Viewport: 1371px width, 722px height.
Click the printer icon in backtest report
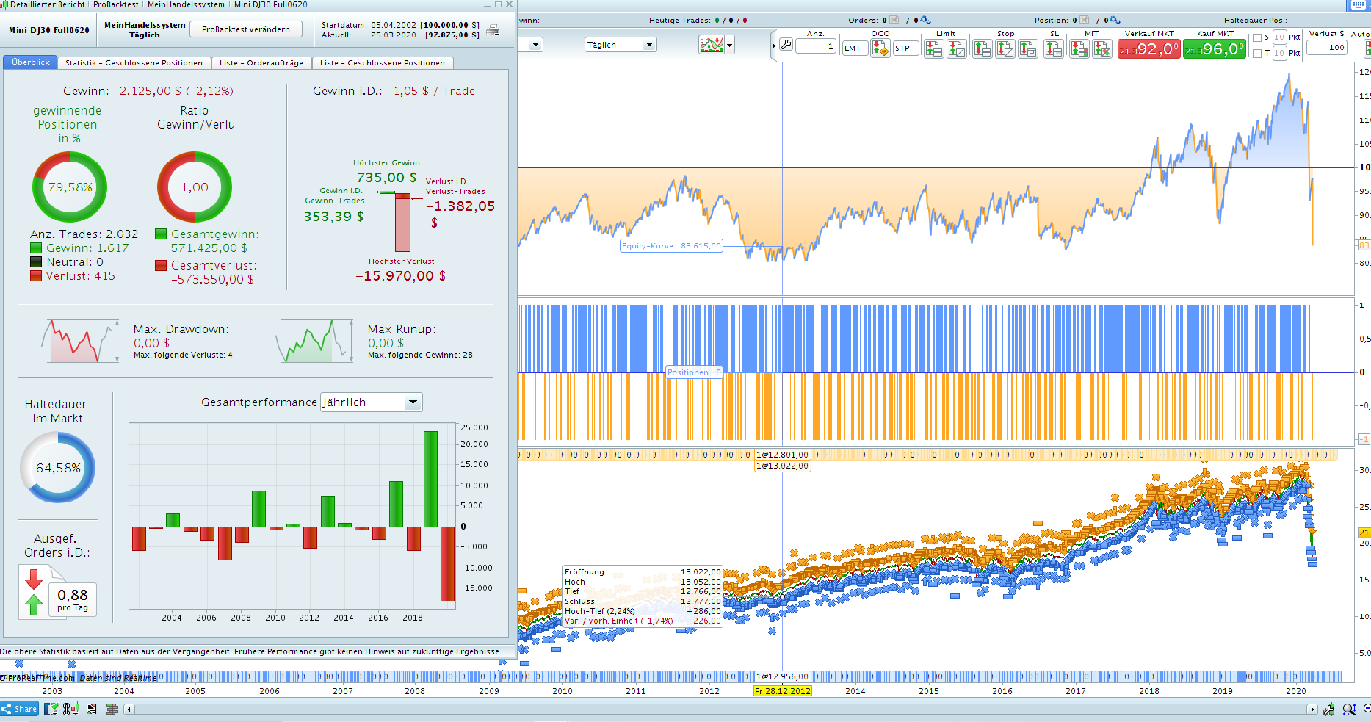pos(493,30)
